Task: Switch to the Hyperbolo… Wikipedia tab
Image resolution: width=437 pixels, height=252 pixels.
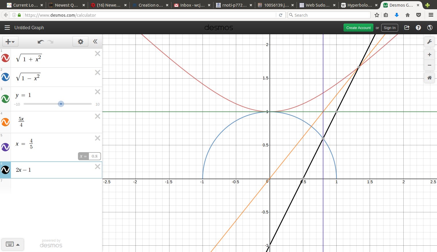Action: 359,5
